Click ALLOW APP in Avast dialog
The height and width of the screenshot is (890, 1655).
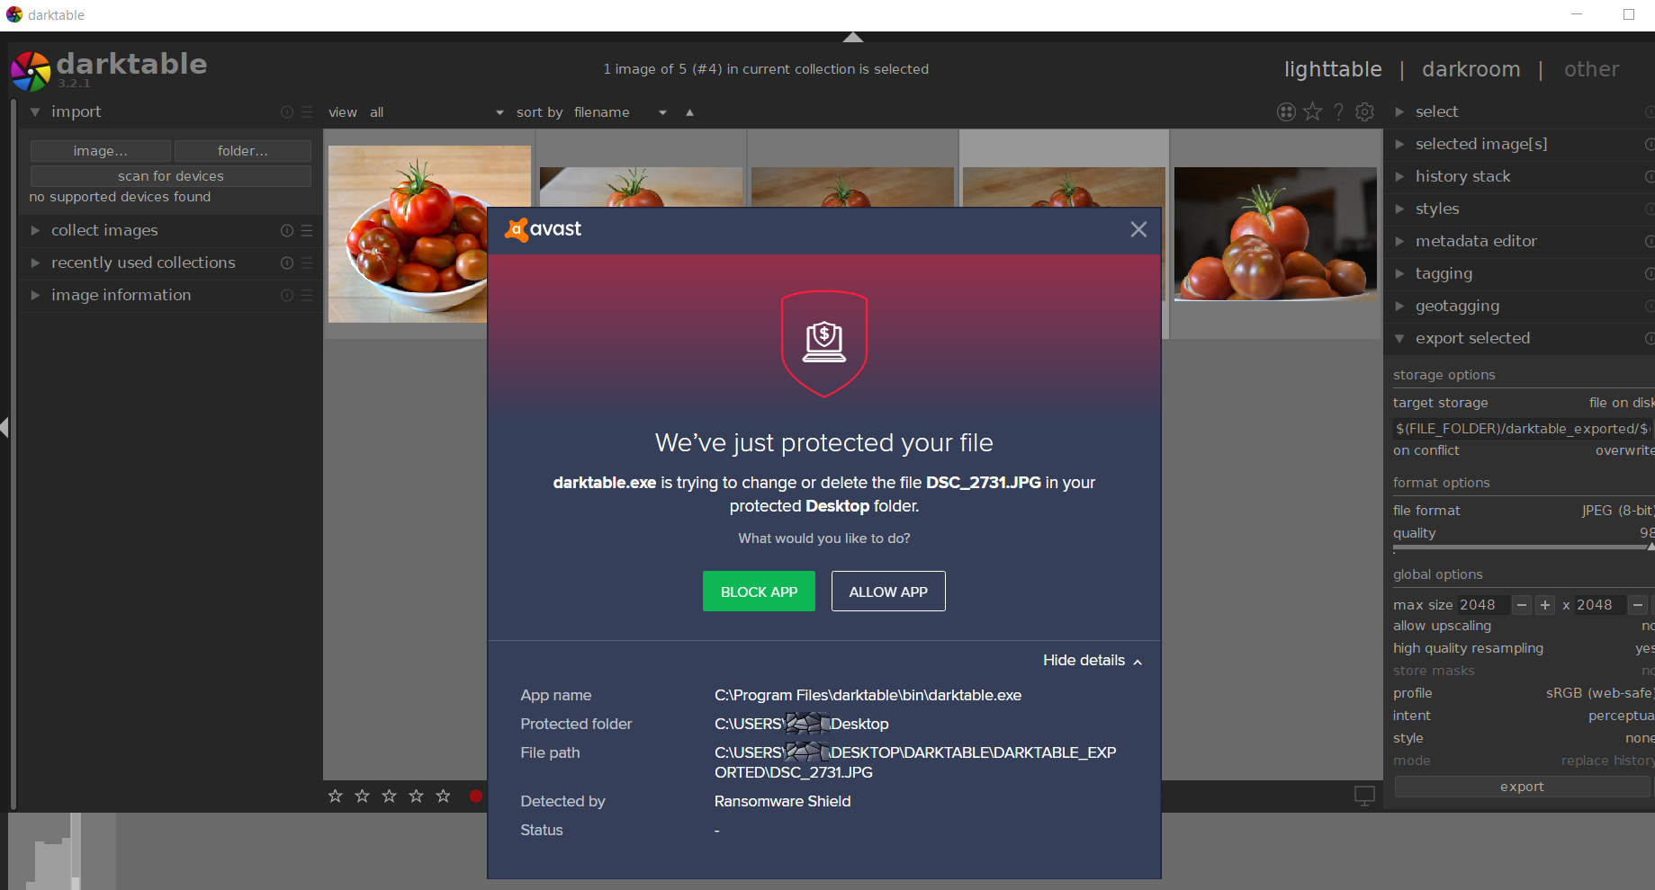click(x=888, y=592)
